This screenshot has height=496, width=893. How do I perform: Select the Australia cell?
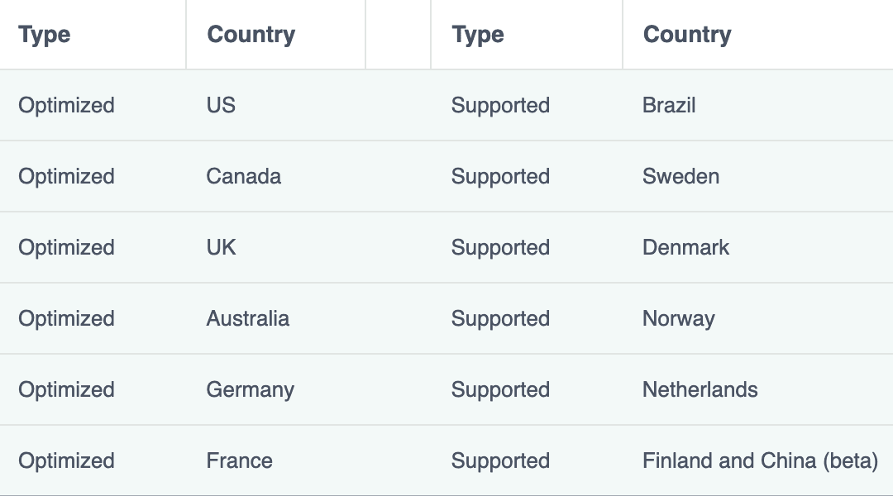point(248,319)
